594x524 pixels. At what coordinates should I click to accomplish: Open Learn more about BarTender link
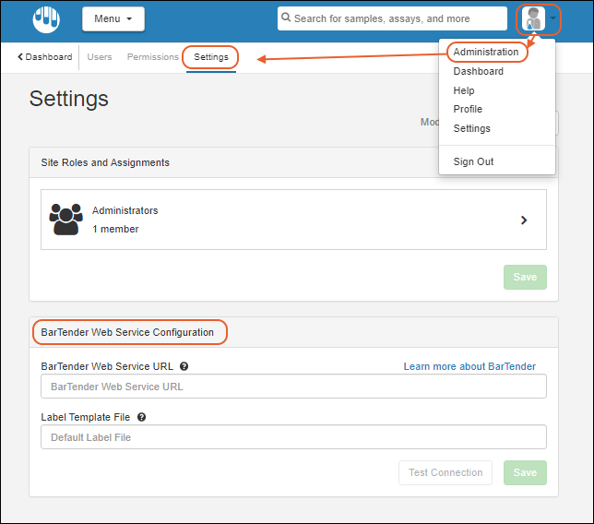tap(469, 366)
